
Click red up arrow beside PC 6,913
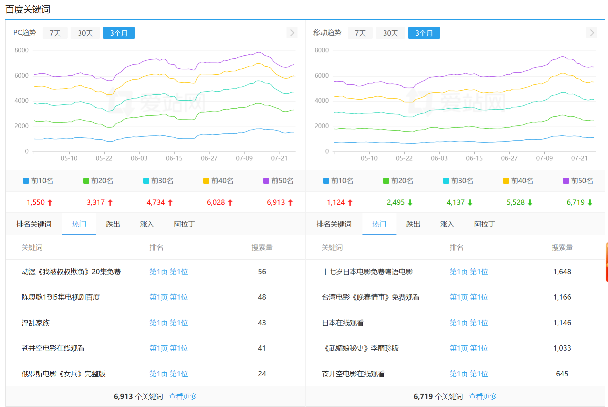coord(291,202)
